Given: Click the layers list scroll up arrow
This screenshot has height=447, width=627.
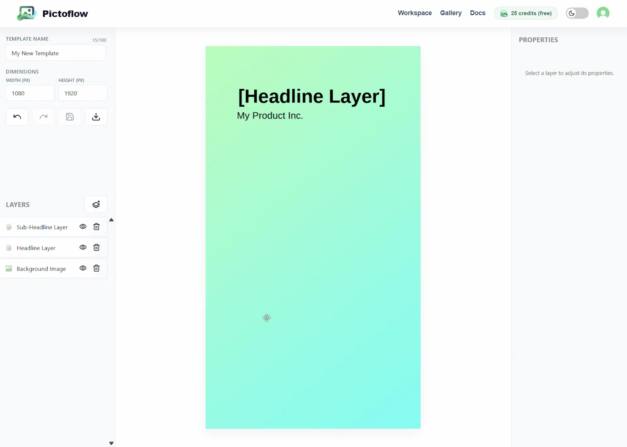Looking at the screenshot, I should coord(111,220).
